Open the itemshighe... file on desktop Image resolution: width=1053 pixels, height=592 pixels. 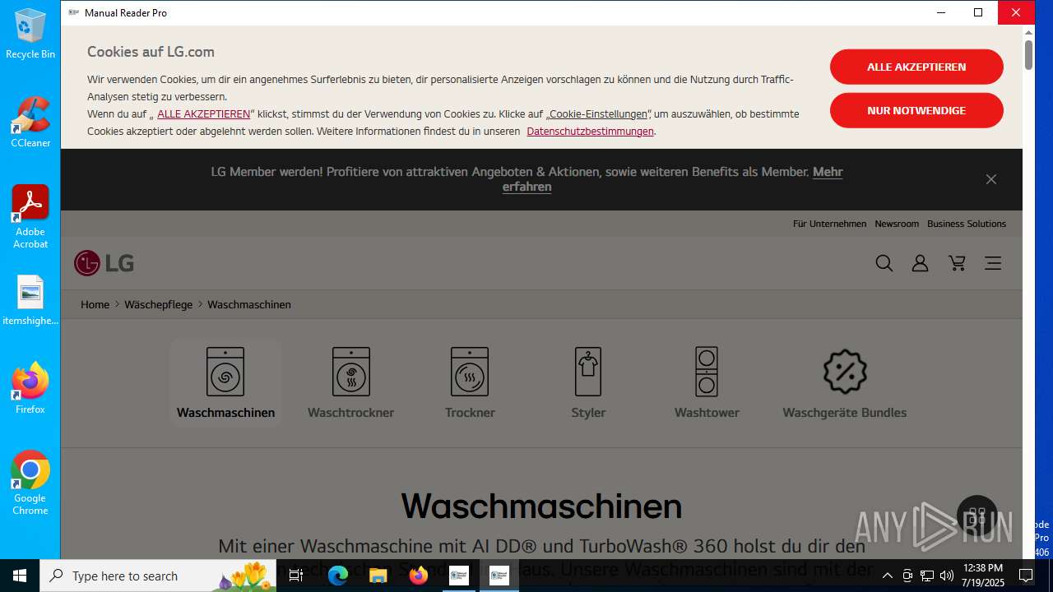(x=30, y=301)
